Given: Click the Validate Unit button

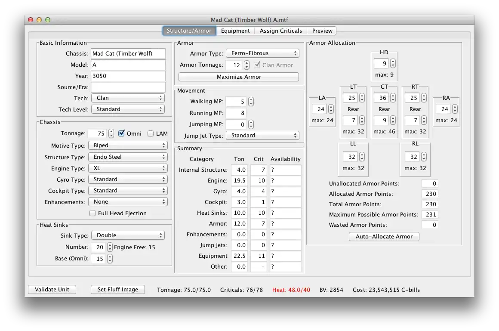Looking at the screenshot, I should tap(52, 289).
